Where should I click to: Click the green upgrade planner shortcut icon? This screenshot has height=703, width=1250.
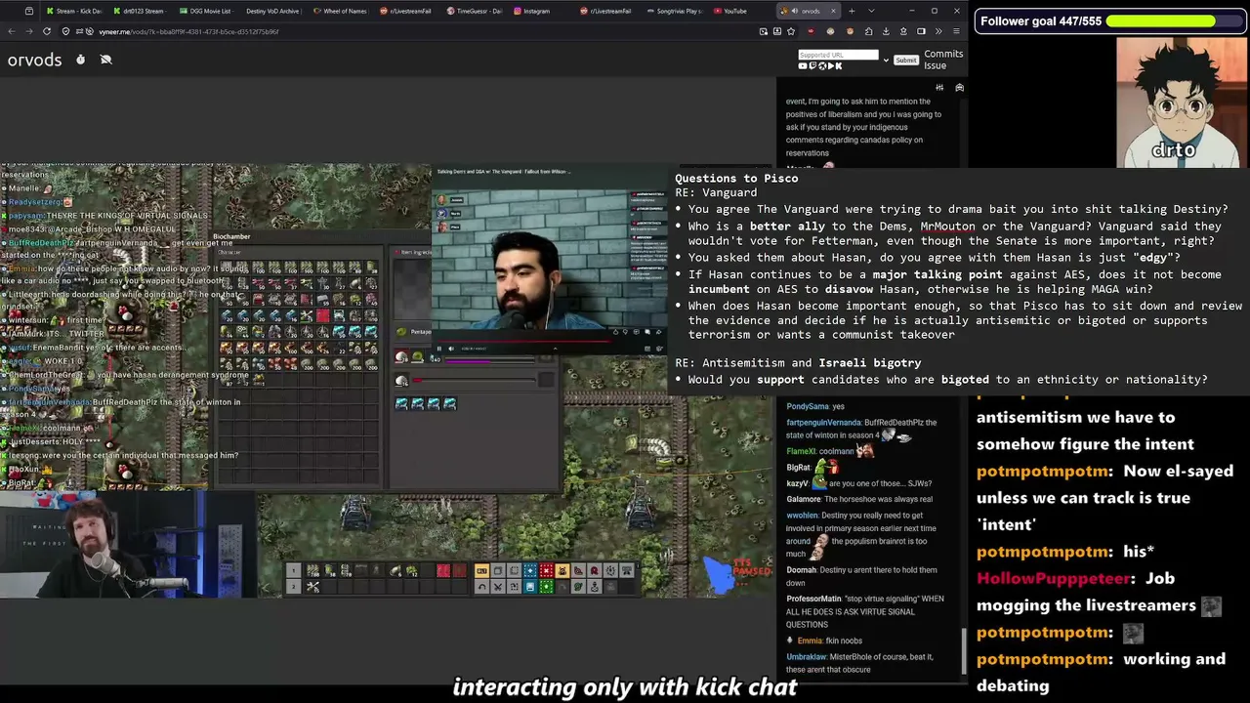(x=546, y=586)
